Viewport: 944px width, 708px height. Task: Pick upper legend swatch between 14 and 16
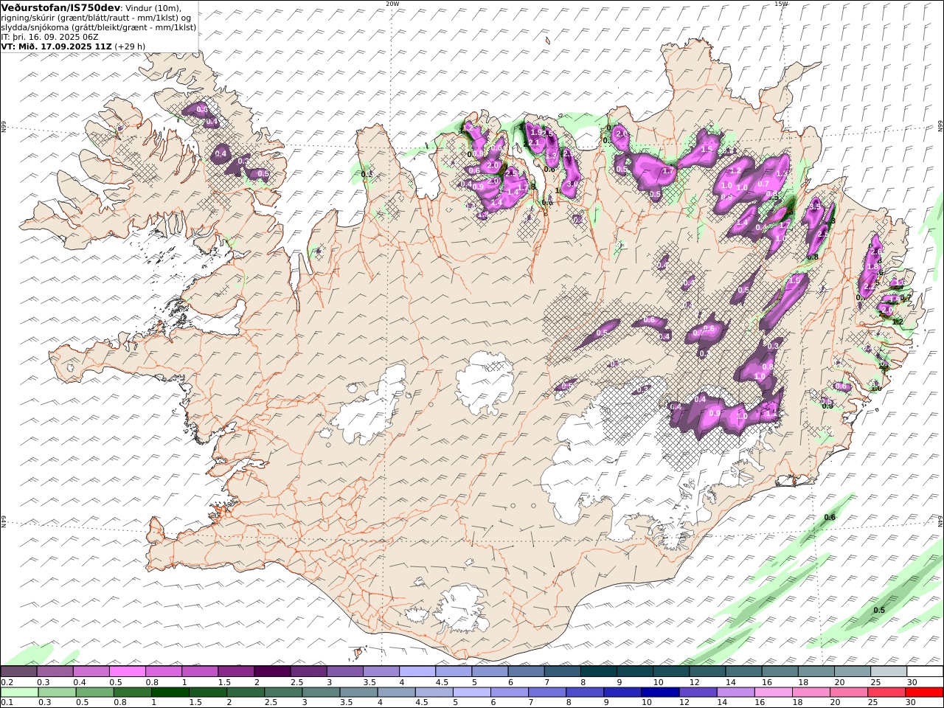point(743,672)
